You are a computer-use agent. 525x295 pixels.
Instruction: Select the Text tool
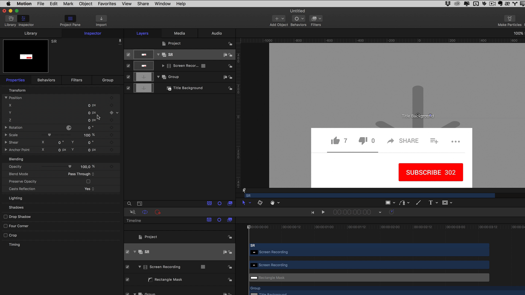coord(431,203)
